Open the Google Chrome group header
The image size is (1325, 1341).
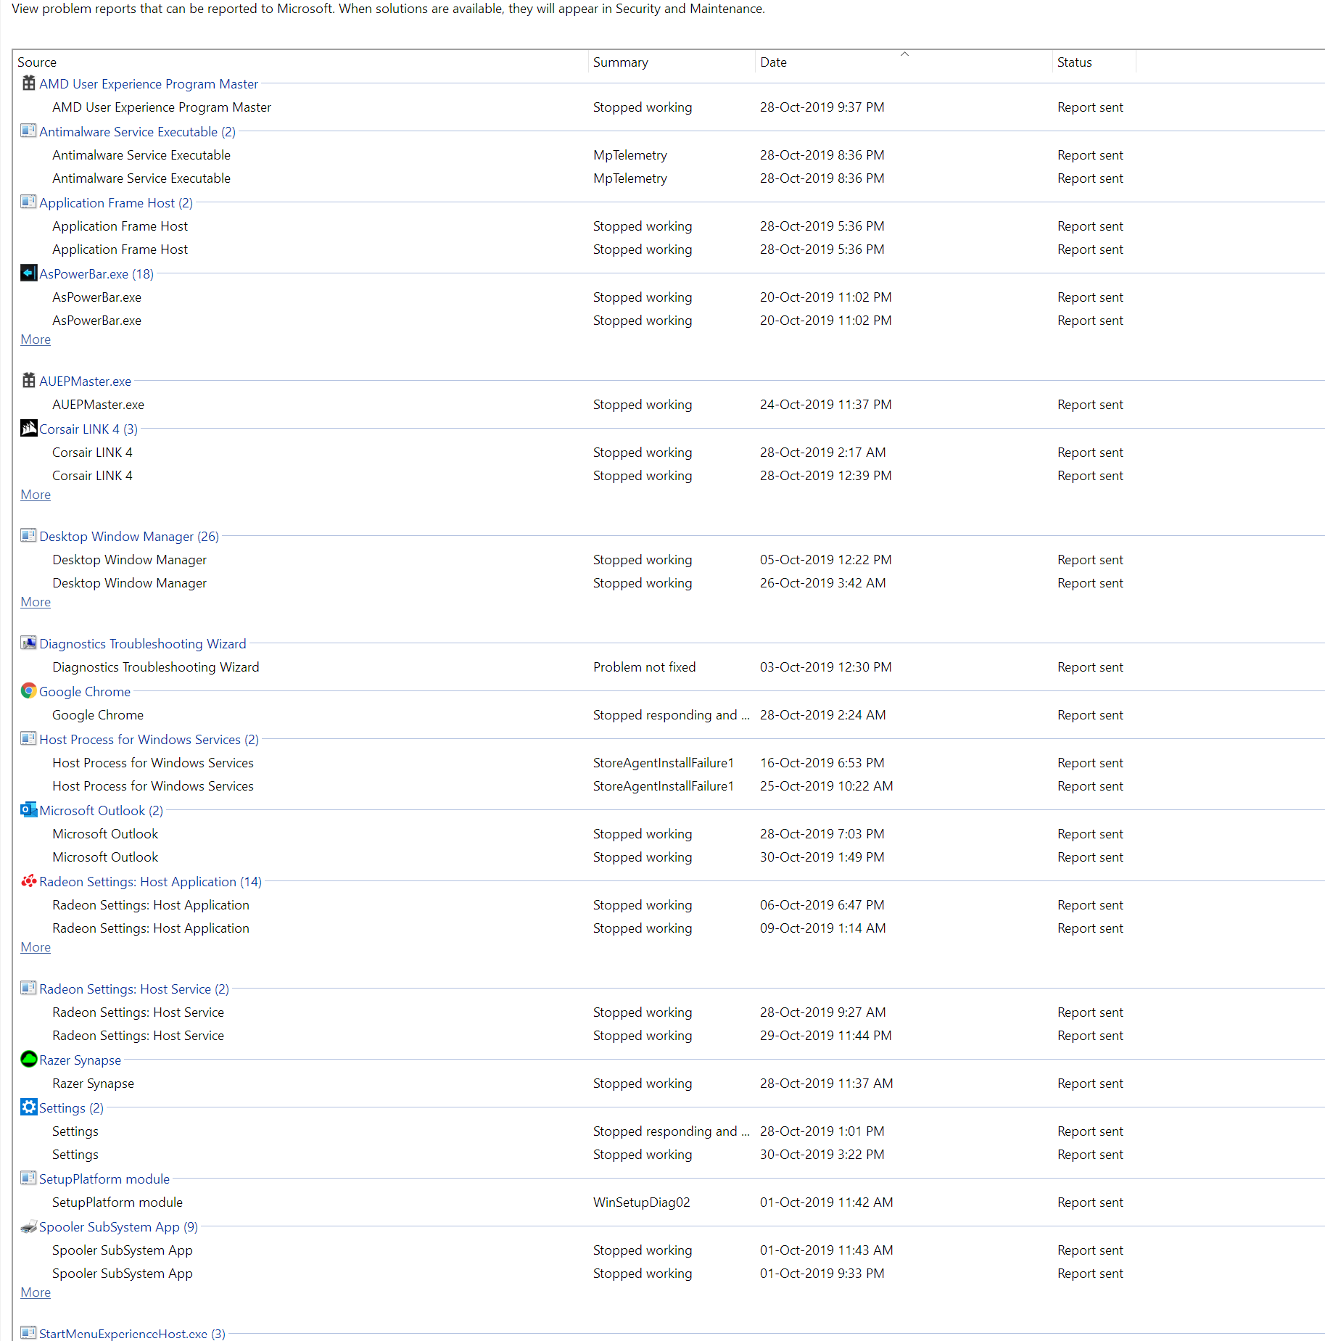pyautogui.click(x=85, y=692)
